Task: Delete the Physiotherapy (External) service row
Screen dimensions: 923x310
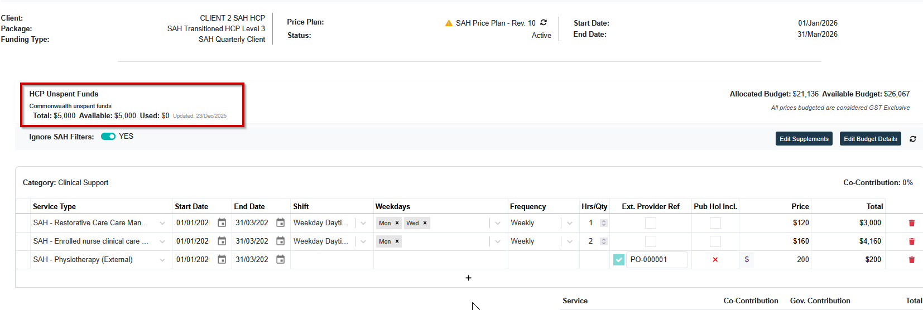Action: click(x=912, y=260)
